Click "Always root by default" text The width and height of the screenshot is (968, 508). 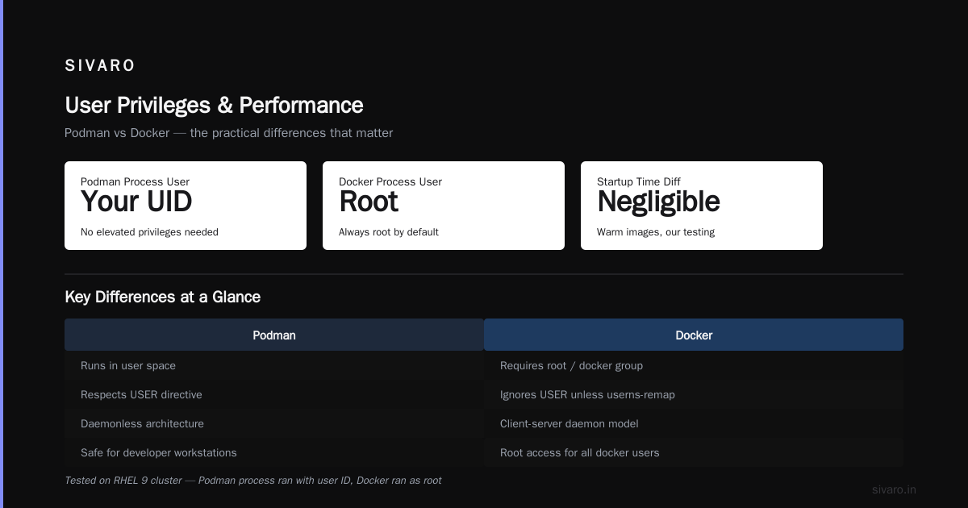pyautogui.click(x=389, y=232)
